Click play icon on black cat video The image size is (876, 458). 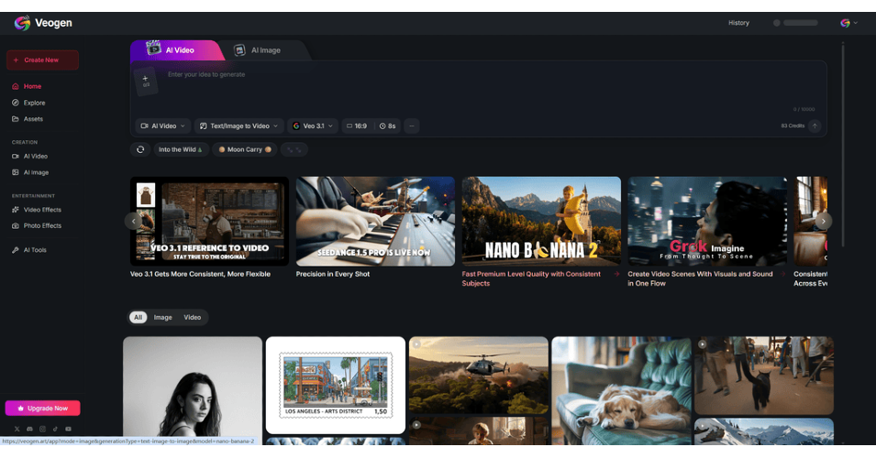pyautogui.click(x=703, y=344)
